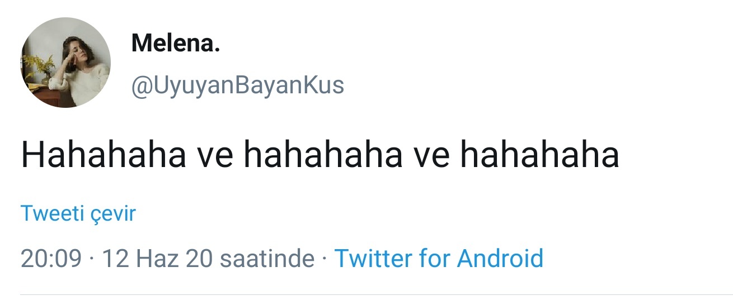
Task: Click the first ve in the tweet
Action: [x=215, y=156]
